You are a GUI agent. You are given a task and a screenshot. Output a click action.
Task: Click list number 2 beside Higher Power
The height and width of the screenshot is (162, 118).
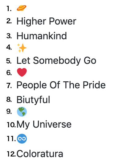coord(9,21)
